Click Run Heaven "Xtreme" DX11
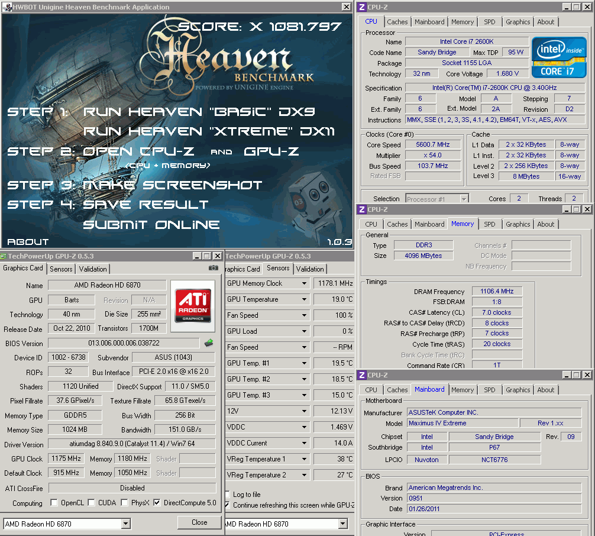This screenshot has width=595, height=536. point(209,131)
